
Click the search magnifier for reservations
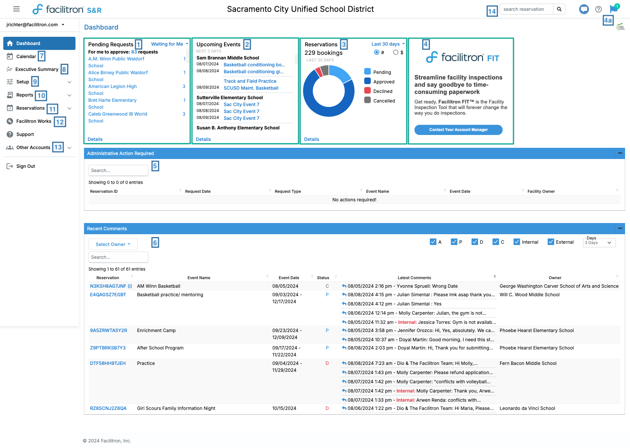coord(559,9)
